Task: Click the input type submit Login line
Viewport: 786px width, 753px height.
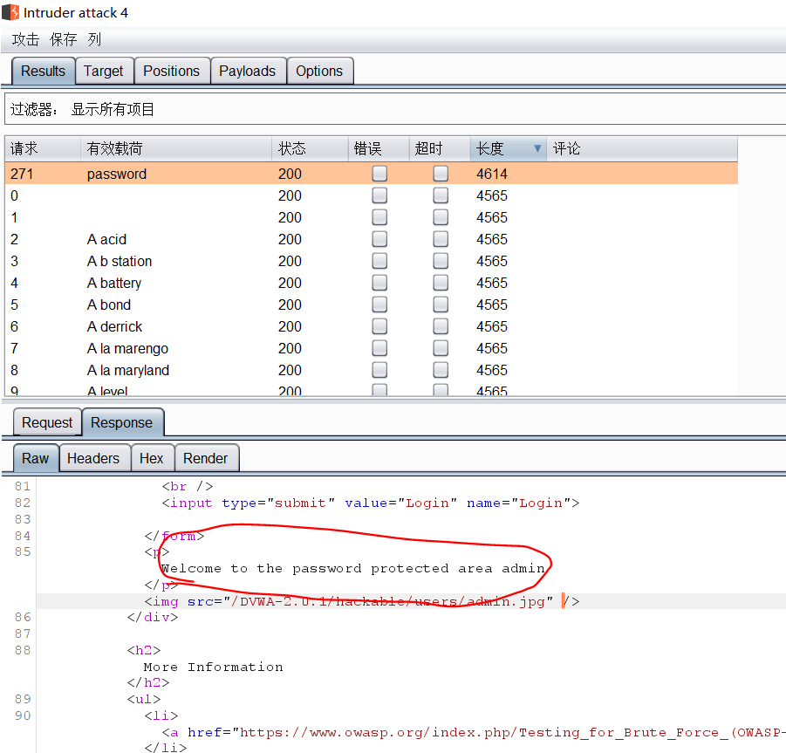Action: [x=371, y=503]
